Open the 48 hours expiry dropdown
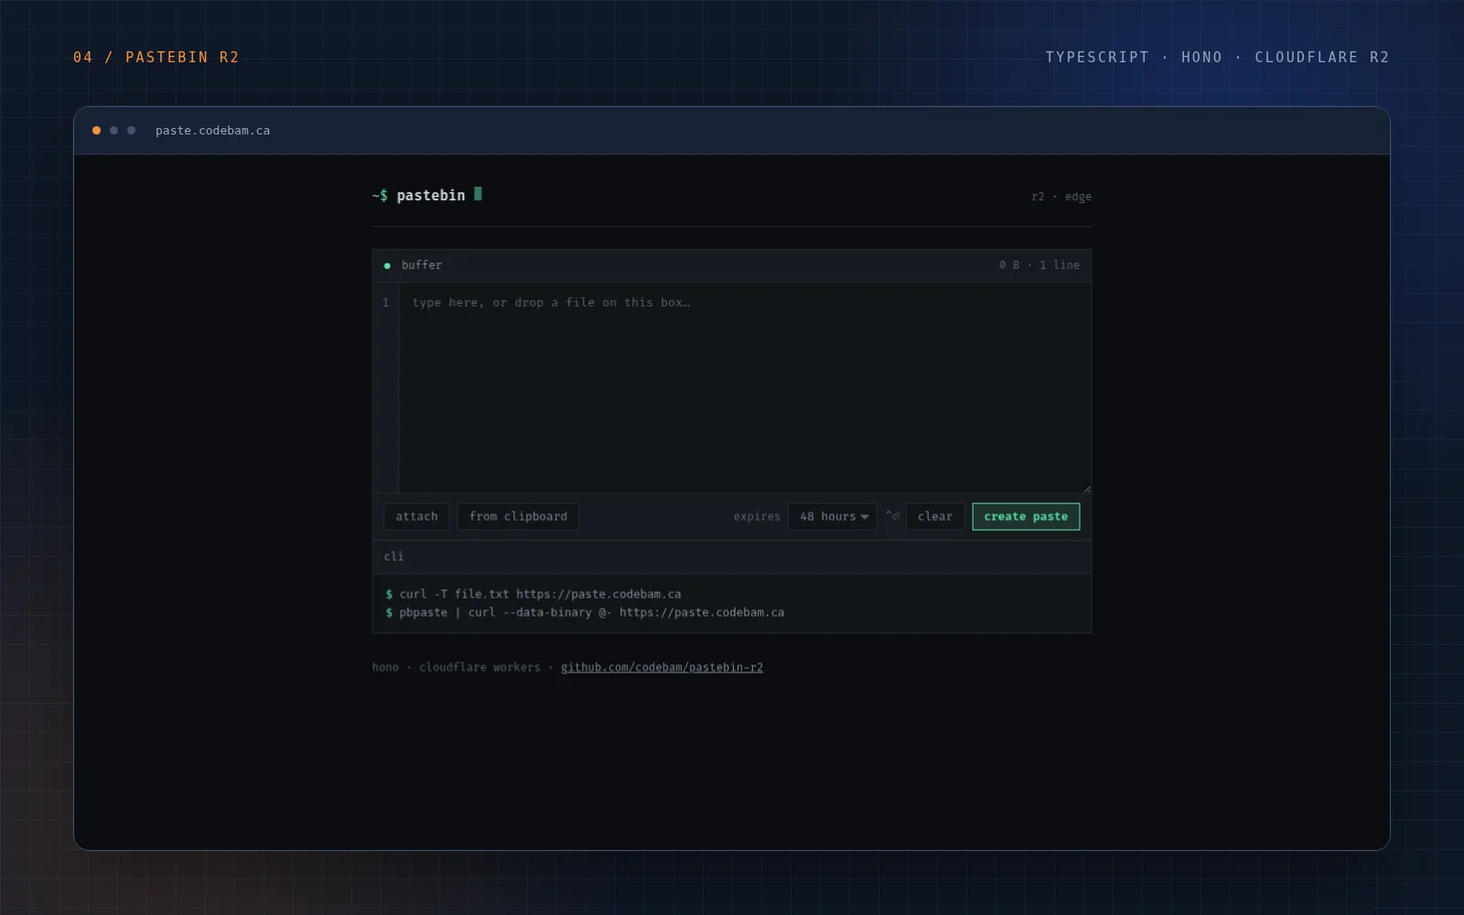This screenshot has width=1464, height=915. [x=833, y=517]
